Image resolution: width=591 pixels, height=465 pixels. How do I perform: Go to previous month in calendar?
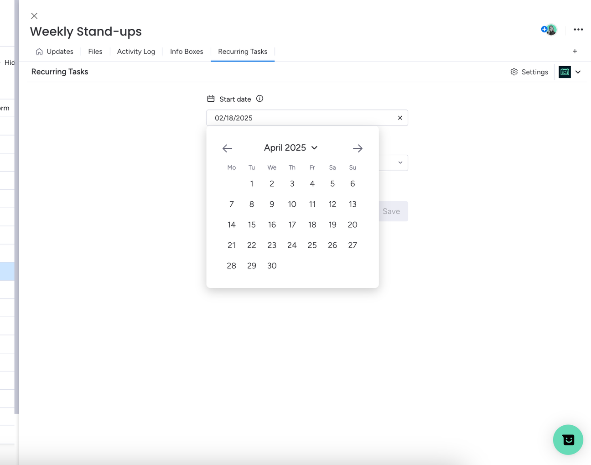pos(227,148)
